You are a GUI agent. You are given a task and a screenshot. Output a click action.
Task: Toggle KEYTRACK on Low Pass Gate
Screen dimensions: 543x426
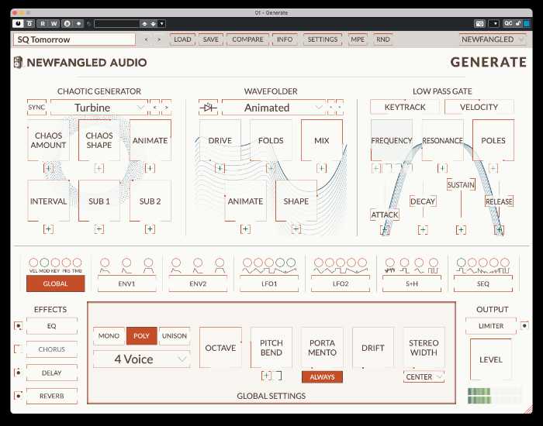click(x=405, y=107)
